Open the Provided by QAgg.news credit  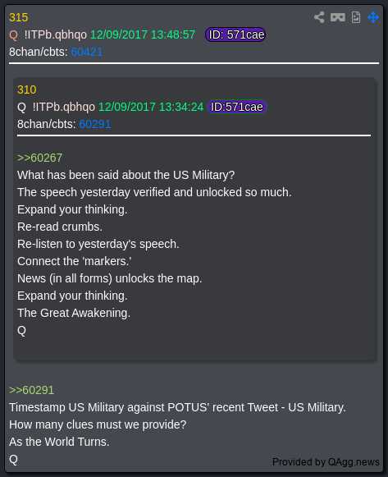pos(326,462)
